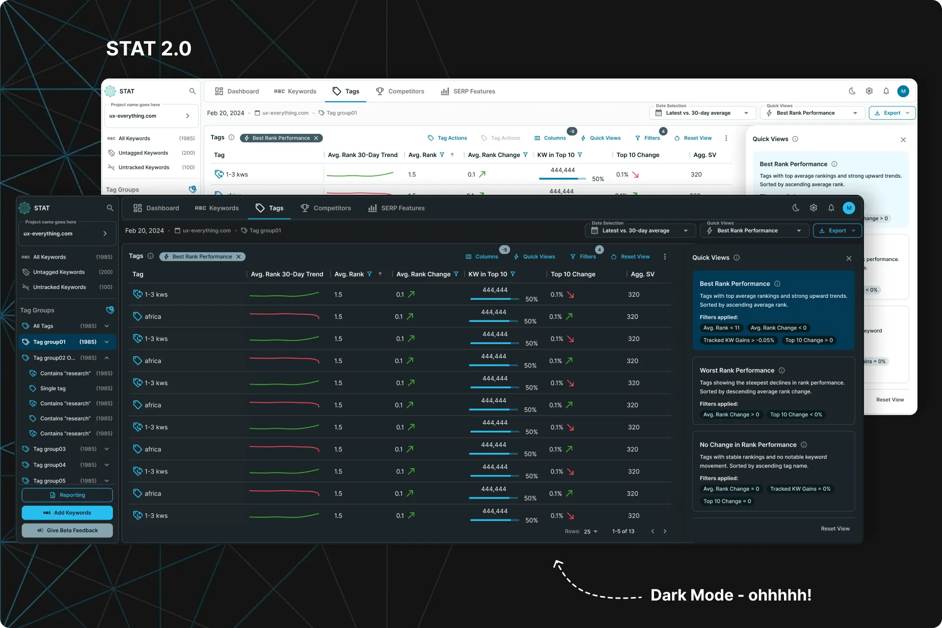Switch to Dashboard tab in dark window

point(156,208)
